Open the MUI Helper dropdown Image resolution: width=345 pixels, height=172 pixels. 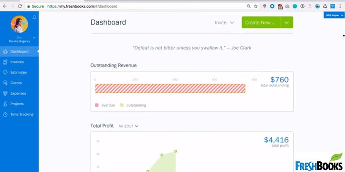[334, 15]
